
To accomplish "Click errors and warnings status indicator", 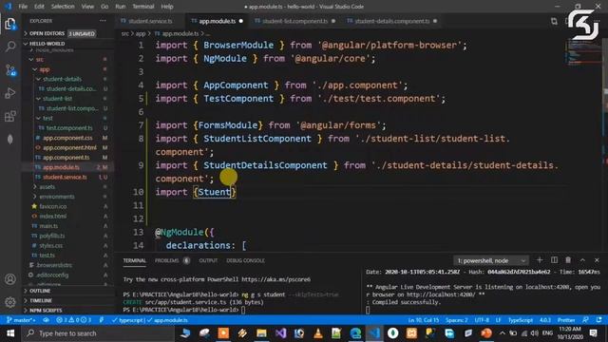I will 74,320.
